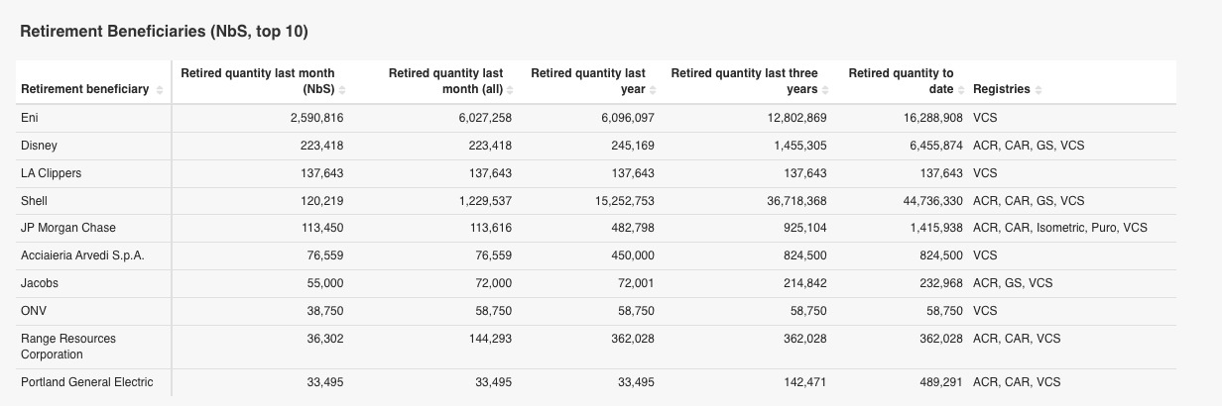Click the Registries column sort icon
The image size is (1222, 406).
(1039, 90)
